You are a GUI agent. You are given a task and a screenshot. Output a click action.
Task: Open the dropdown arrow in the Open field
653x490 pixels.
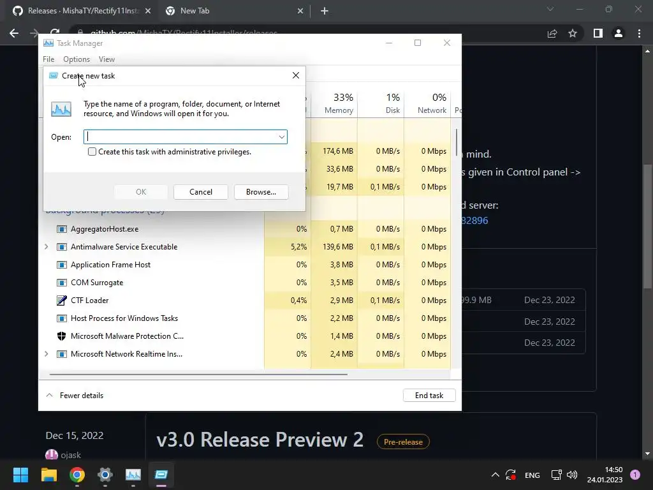(x=281, y=137)
